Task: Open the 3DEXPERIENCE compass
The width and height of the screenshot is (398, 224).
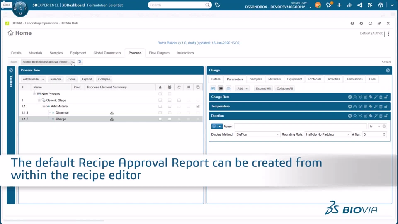Action: [x=20, y=8]
